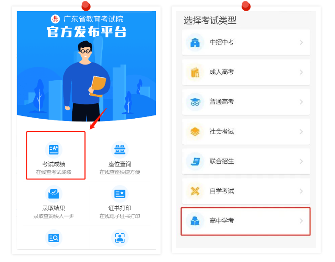Click the 在线查考试成绩 subtitle link

(x=54, y=172)
